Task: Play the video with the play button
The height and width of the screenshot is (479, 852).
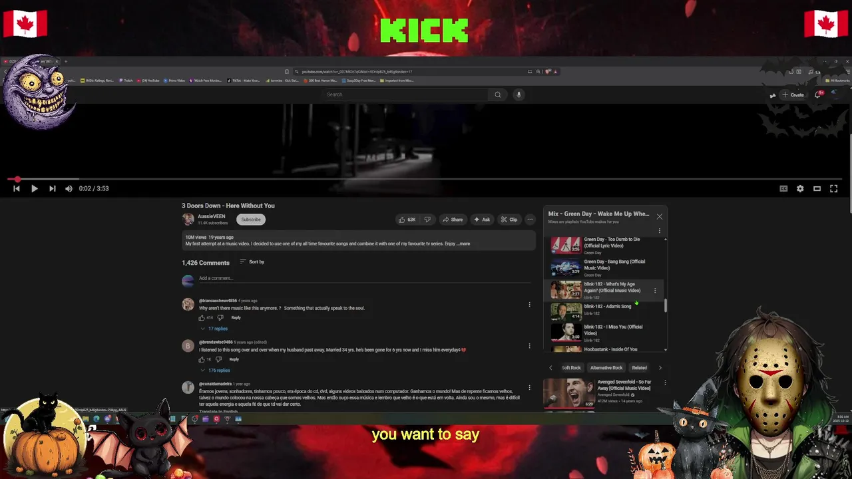Action: [x=34, y=188]
